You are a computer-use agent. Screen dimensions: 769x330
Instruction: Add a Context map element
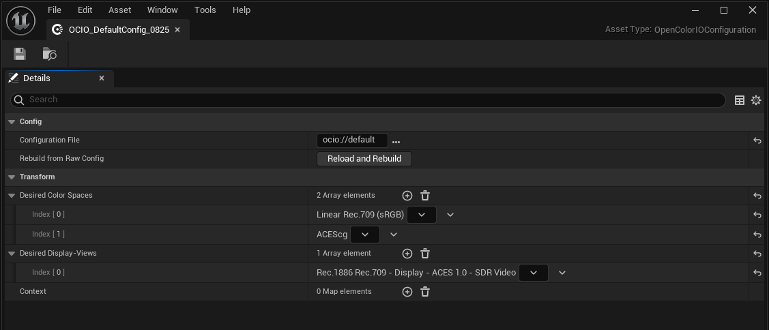(407, 292)
